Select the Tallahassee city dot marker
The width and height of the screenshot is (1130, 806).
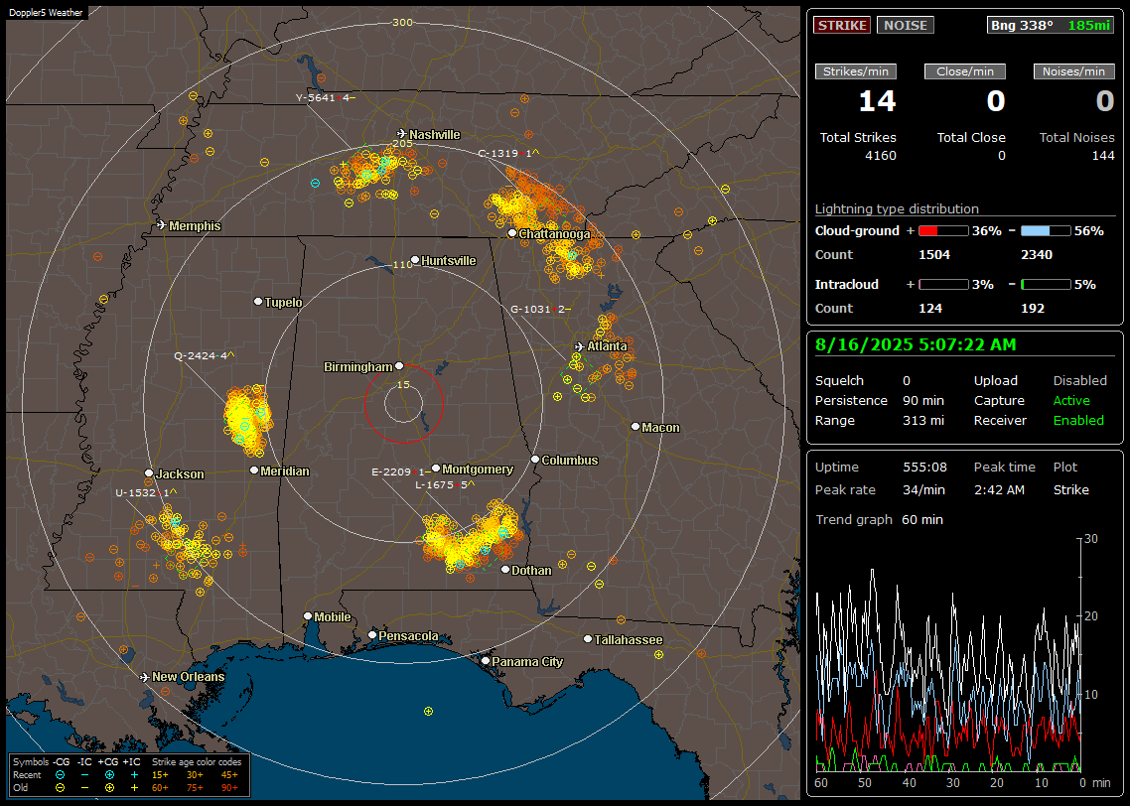pos(588,639)
